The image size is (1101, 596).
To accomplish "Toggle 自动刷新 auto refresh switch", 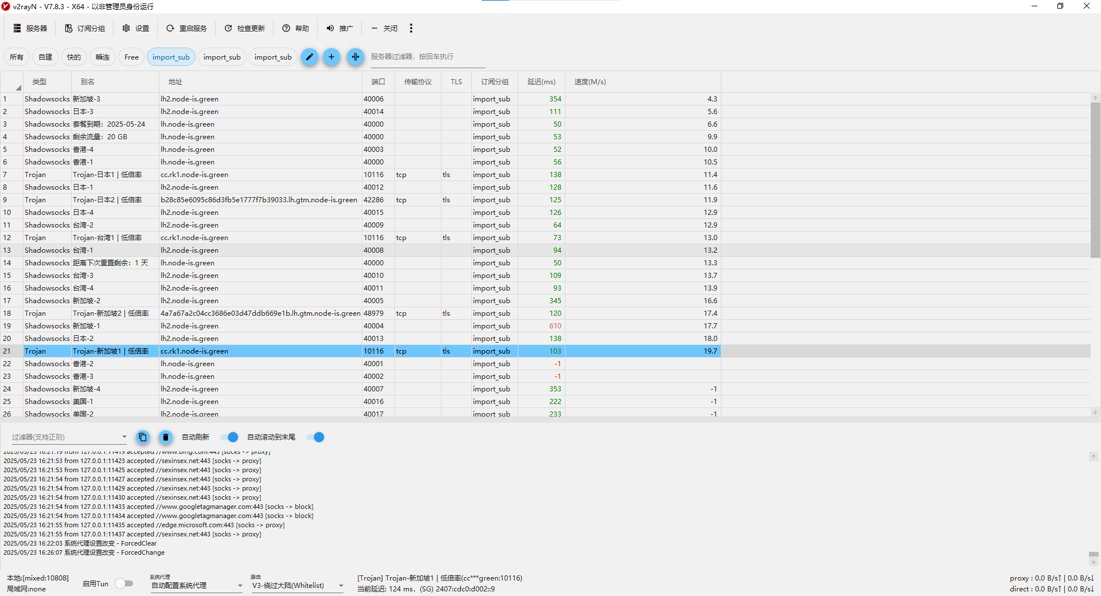I will (x=230, y=437).
